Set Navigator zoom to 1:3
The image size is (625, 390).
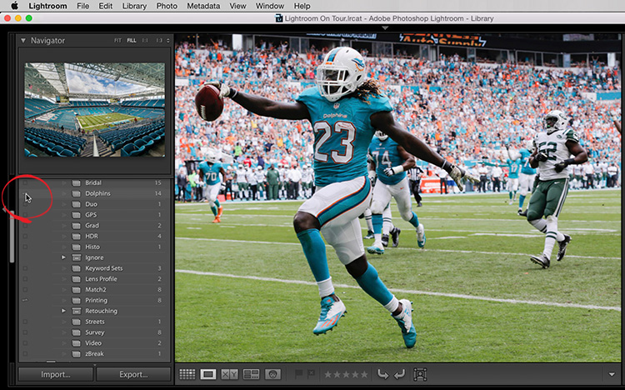tap(159, 41)
